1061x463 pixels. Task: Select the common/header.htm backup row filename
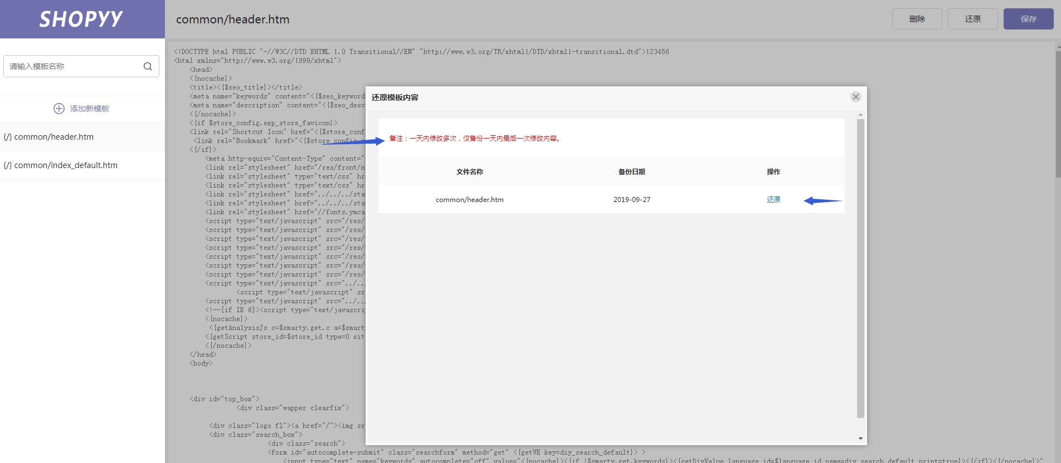tap(469, 200)
